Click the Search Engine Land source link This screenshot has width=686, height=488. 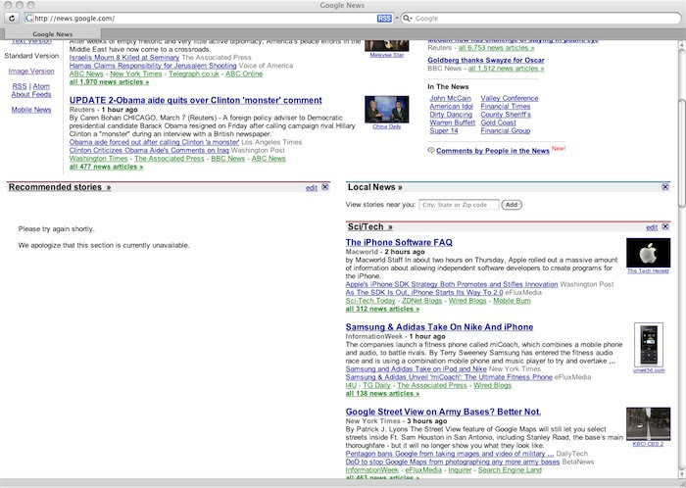point(510,470)
